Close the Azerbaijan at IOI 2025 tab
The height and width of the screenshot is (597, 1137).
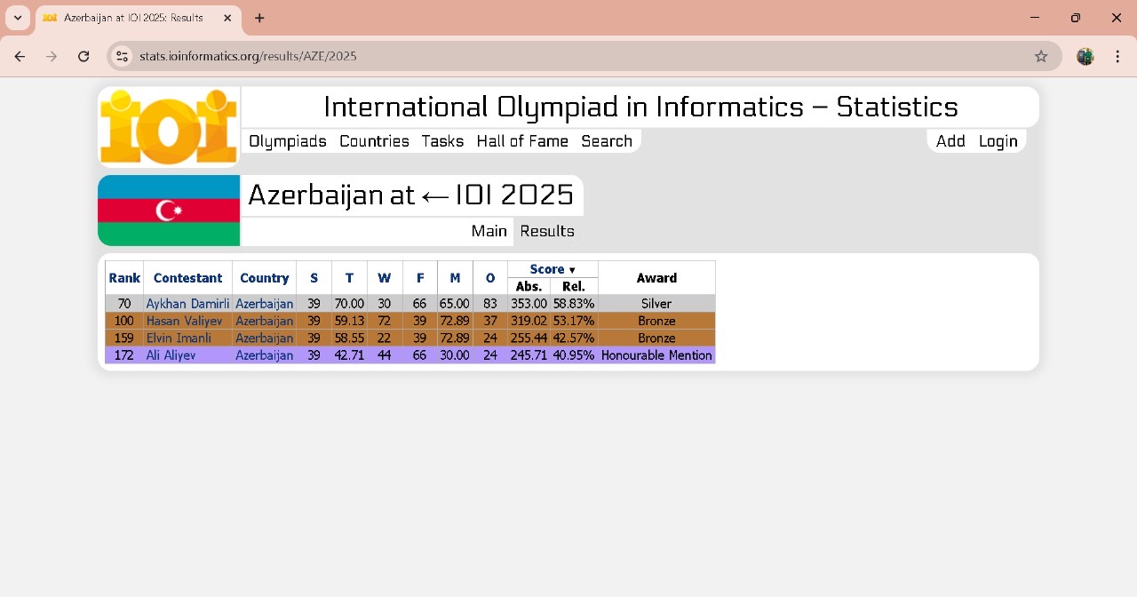coord(227,18)
